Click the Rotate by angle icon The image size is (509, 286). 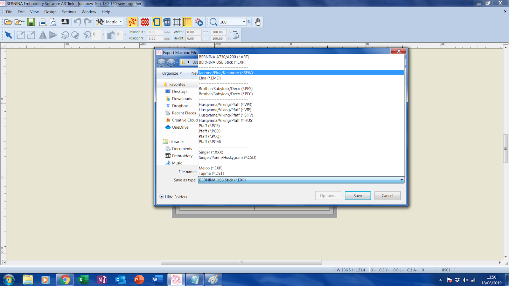87,35
